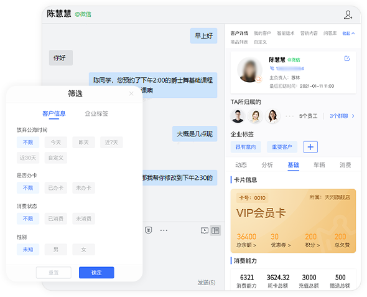Click the 重要客户 enterprise tag
The width and height of the screenshot is (367, 297).
click(x=282, y=147)
